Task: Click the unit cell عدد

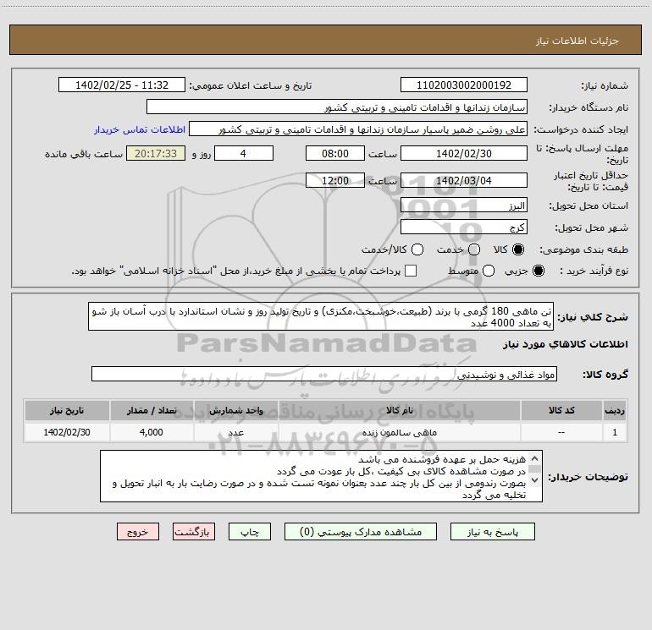Action: point(235,432)
